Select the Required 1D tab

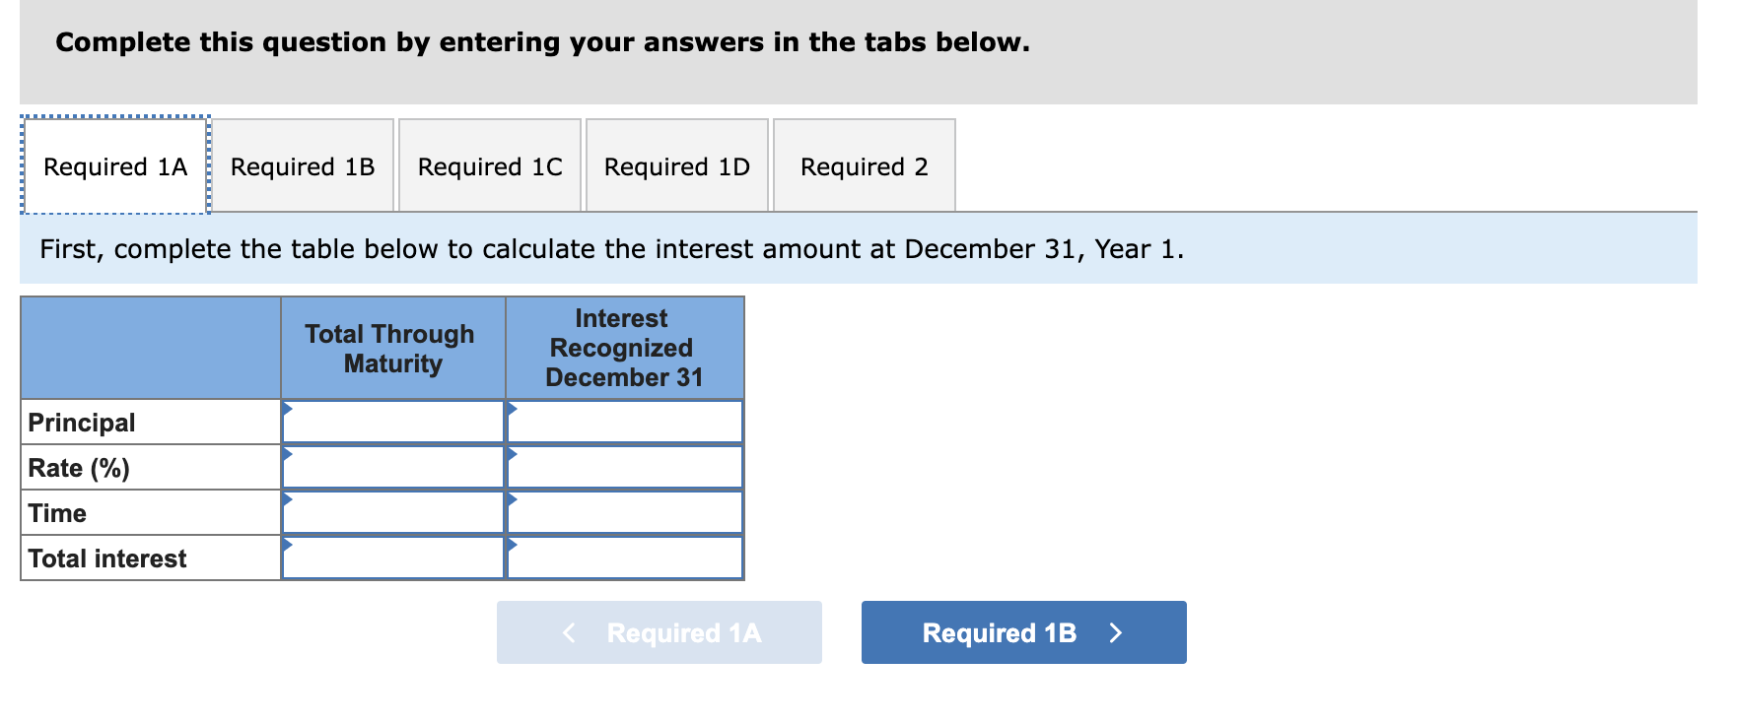pos(676,165)
